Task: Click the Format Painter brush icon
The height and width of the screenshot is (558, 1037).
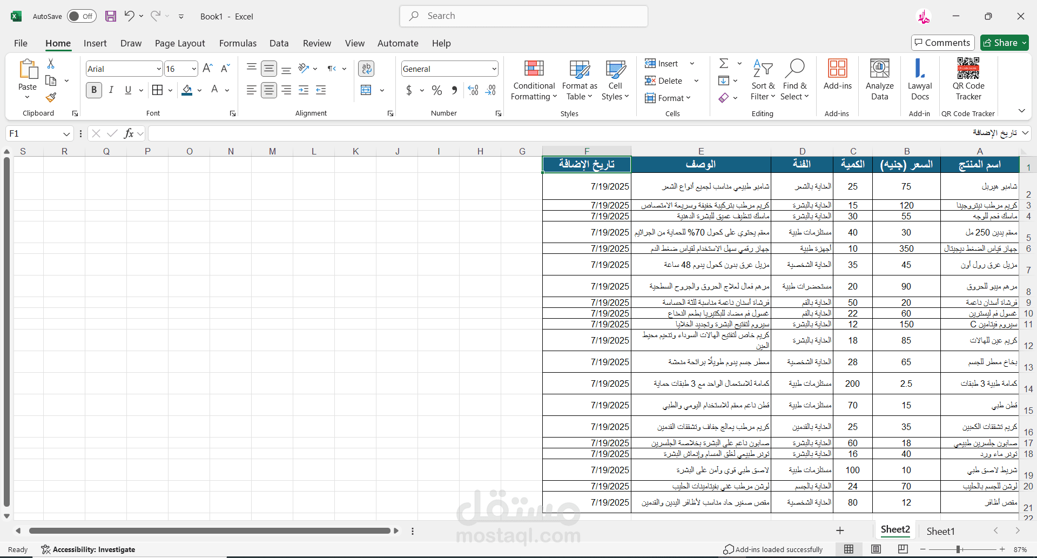Action: coord(51,97)
